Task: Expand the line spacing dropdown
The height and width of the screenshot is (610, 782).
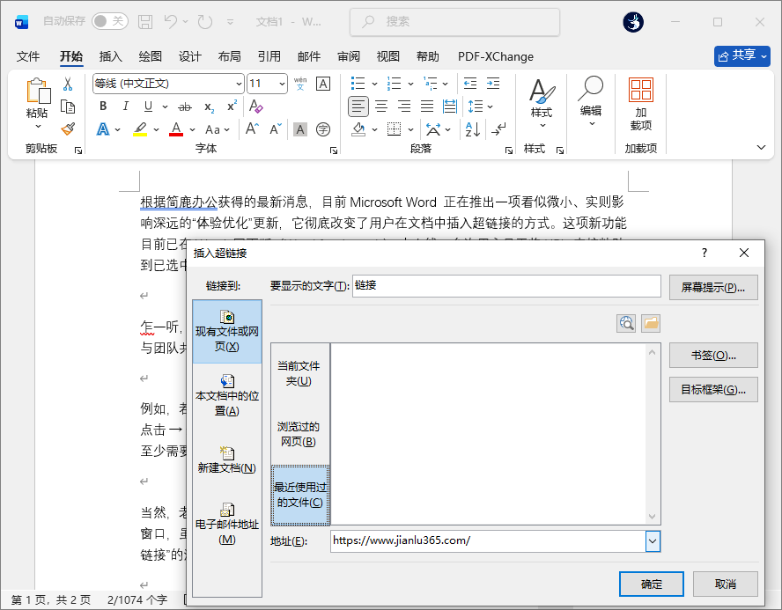Action: (490, 107)
